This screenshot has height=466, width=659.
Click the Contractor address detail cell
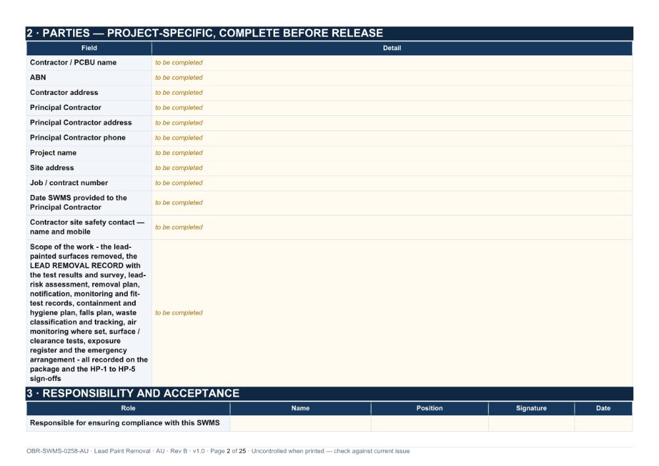(391, 93)
